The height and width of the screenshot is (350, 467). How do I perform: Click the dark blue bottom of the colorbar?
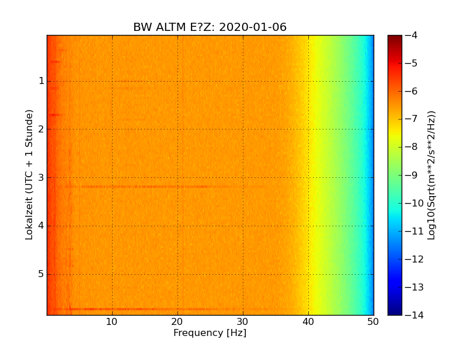[395, 310]
